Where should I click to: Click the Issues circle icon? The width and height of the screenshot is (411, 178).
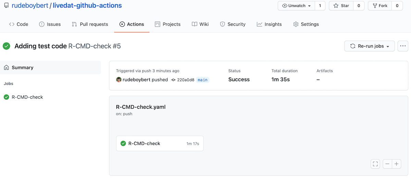42,24
